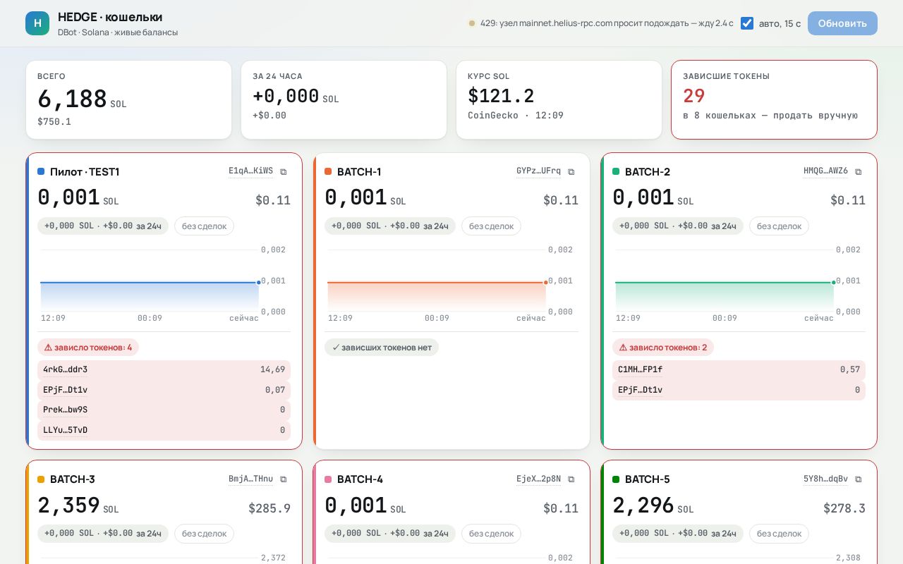Select stuck token 4rkG…ddr3 row
The height and width of the screenshot is (564, 903).
pyautogui.click(x=164, y=369)
